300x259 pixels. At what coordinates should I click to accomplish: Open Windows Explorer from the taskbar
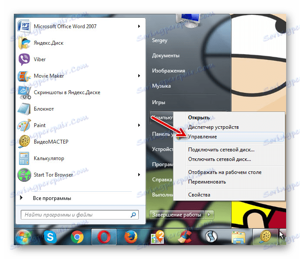click(x=238, y=237)
